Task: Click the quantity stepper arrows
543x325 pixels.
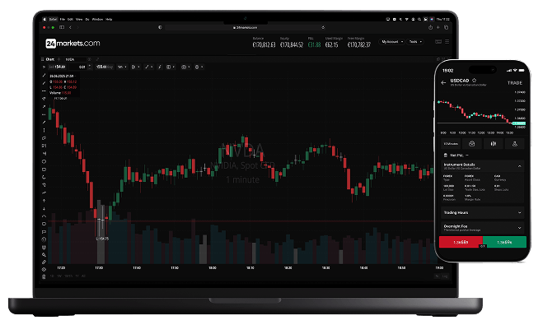Action: click(x=90, y=67)
